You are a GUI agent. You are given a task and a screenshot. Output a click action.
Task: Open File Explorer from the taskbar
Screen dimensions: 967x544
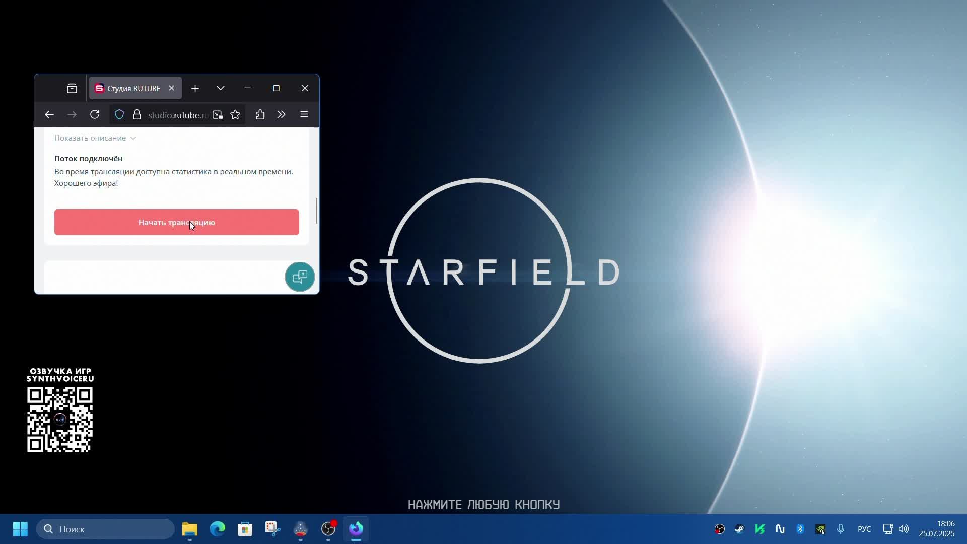[x=190, y=529]
